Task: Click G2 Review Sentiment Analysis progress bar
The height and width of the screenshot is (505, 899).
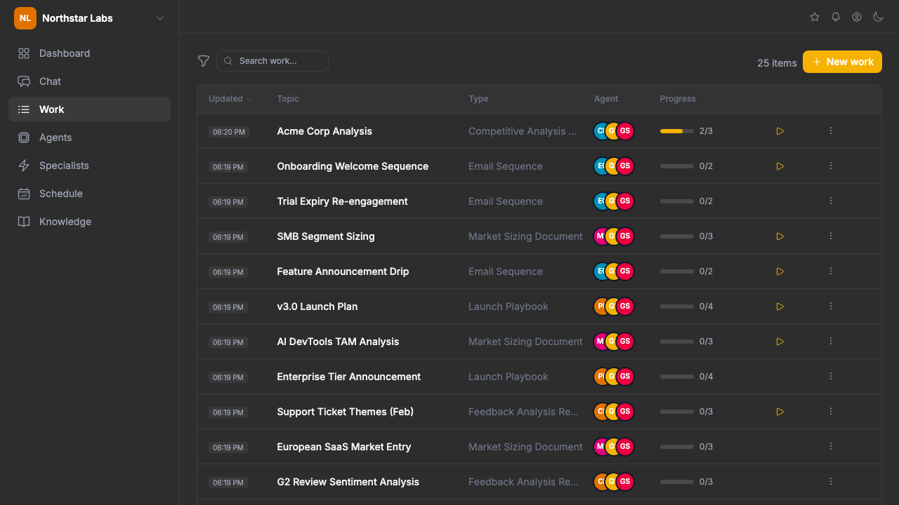Action: point(677,482)
